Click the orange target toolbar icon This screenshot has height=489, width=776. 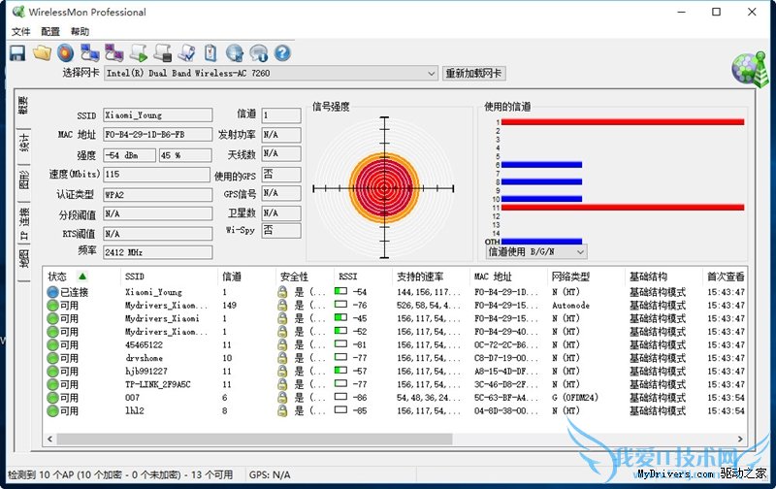pyautogui.click(x=65, y=53)
